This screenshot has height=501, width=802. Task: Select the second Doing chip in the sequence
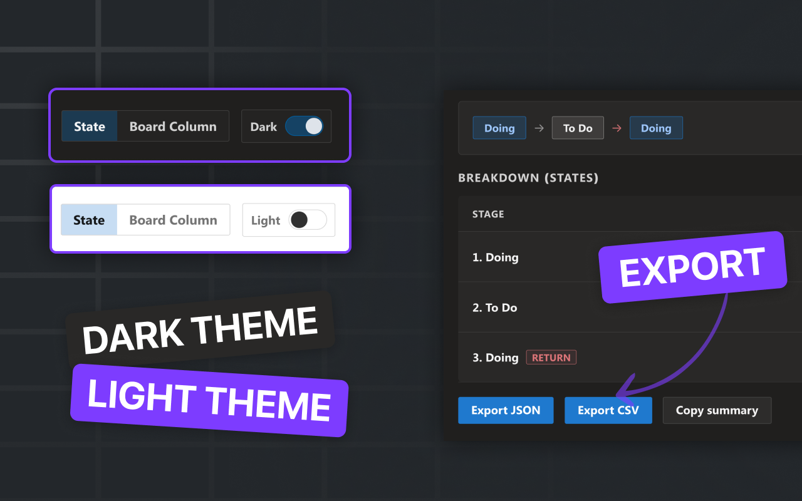[x=656, y=128]
